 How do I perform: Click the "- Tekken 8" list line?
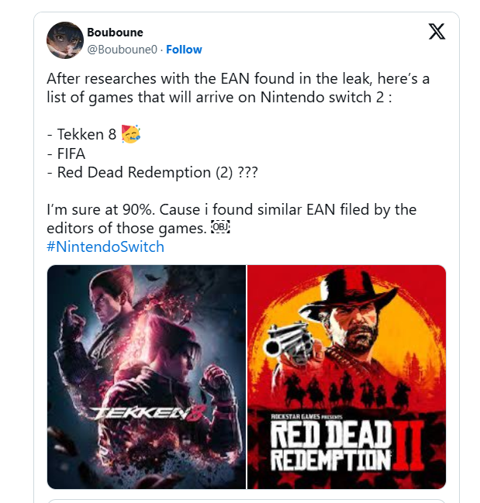tap(81, 134)
